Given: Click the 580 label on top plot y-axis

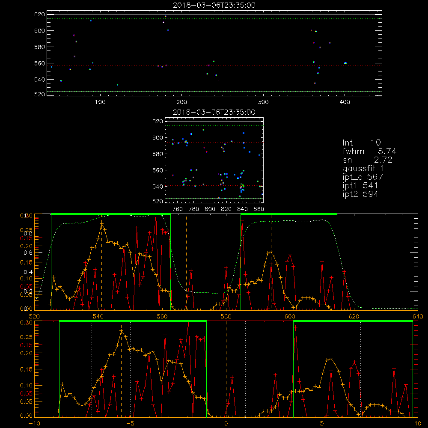Looking at the screenshot, I should [39, 47].
